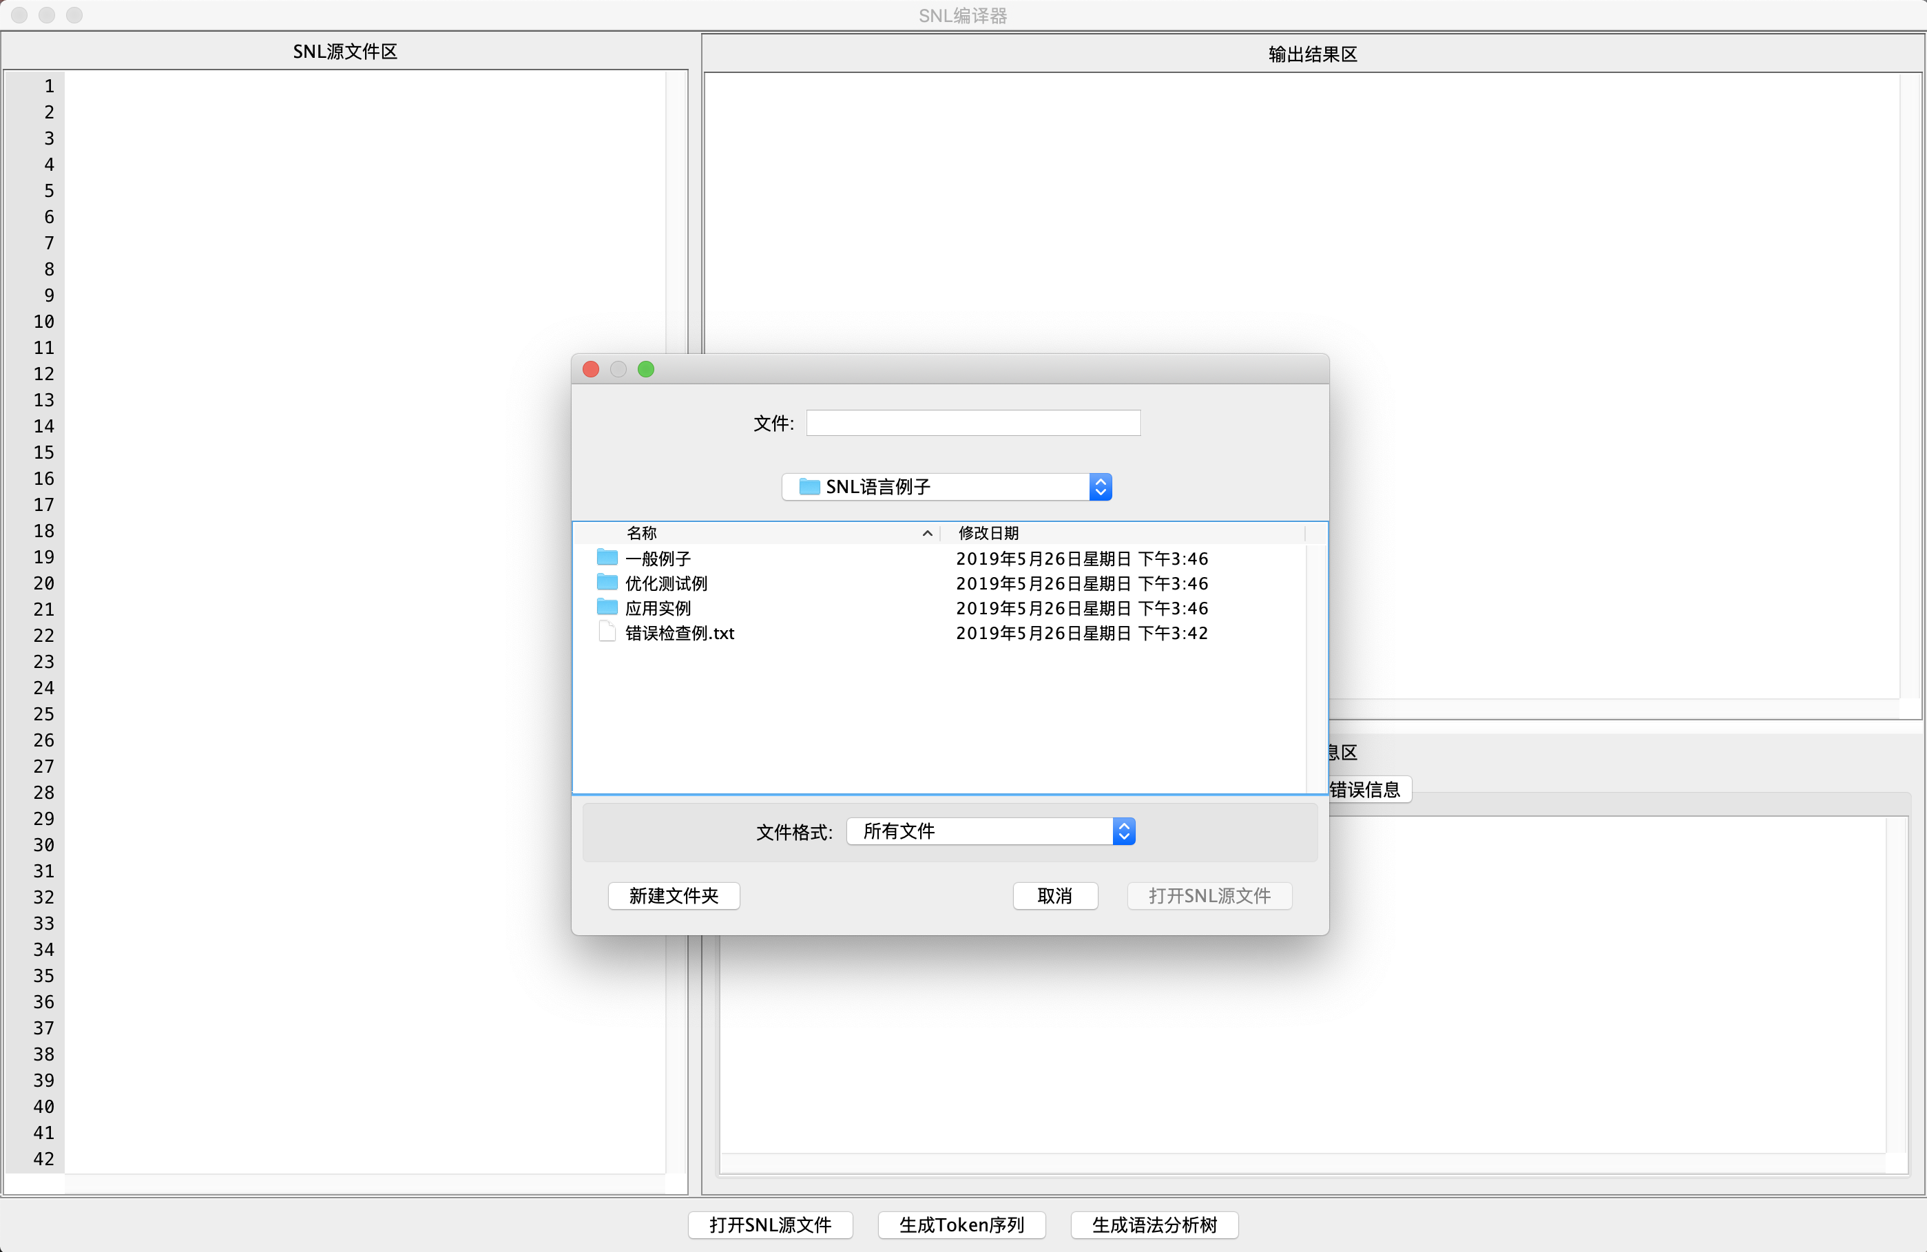The height and width of the screenshot is (1252, 1927).
Task: Close the file dialog with red button
Action: click(x=591, y=369)
